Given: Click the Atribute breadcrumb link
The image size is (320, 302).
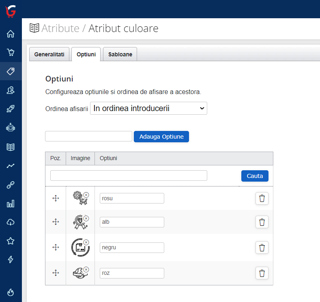Looking at the screenshot, I should click(x=60, y=28).
